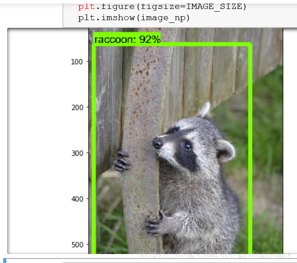Viewport: 297px width, 263px height.
Task: Click the raccoon output image
Action: coord(186,141)
